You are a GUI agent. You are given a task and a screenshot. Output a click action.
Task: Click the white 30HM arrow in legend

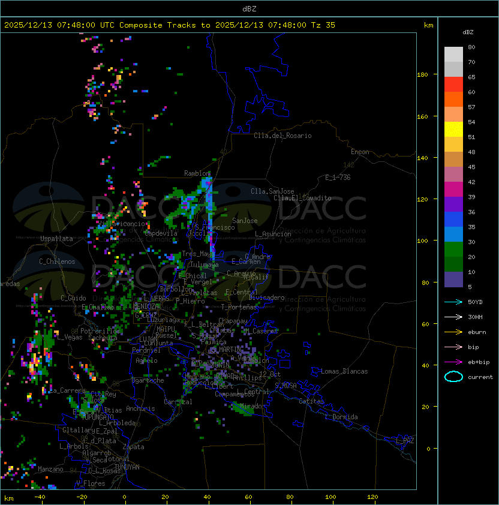tap(453, 317)
